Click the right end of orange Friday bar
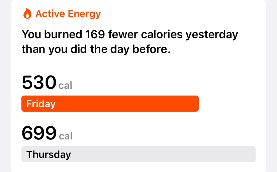 coord(195,104)
